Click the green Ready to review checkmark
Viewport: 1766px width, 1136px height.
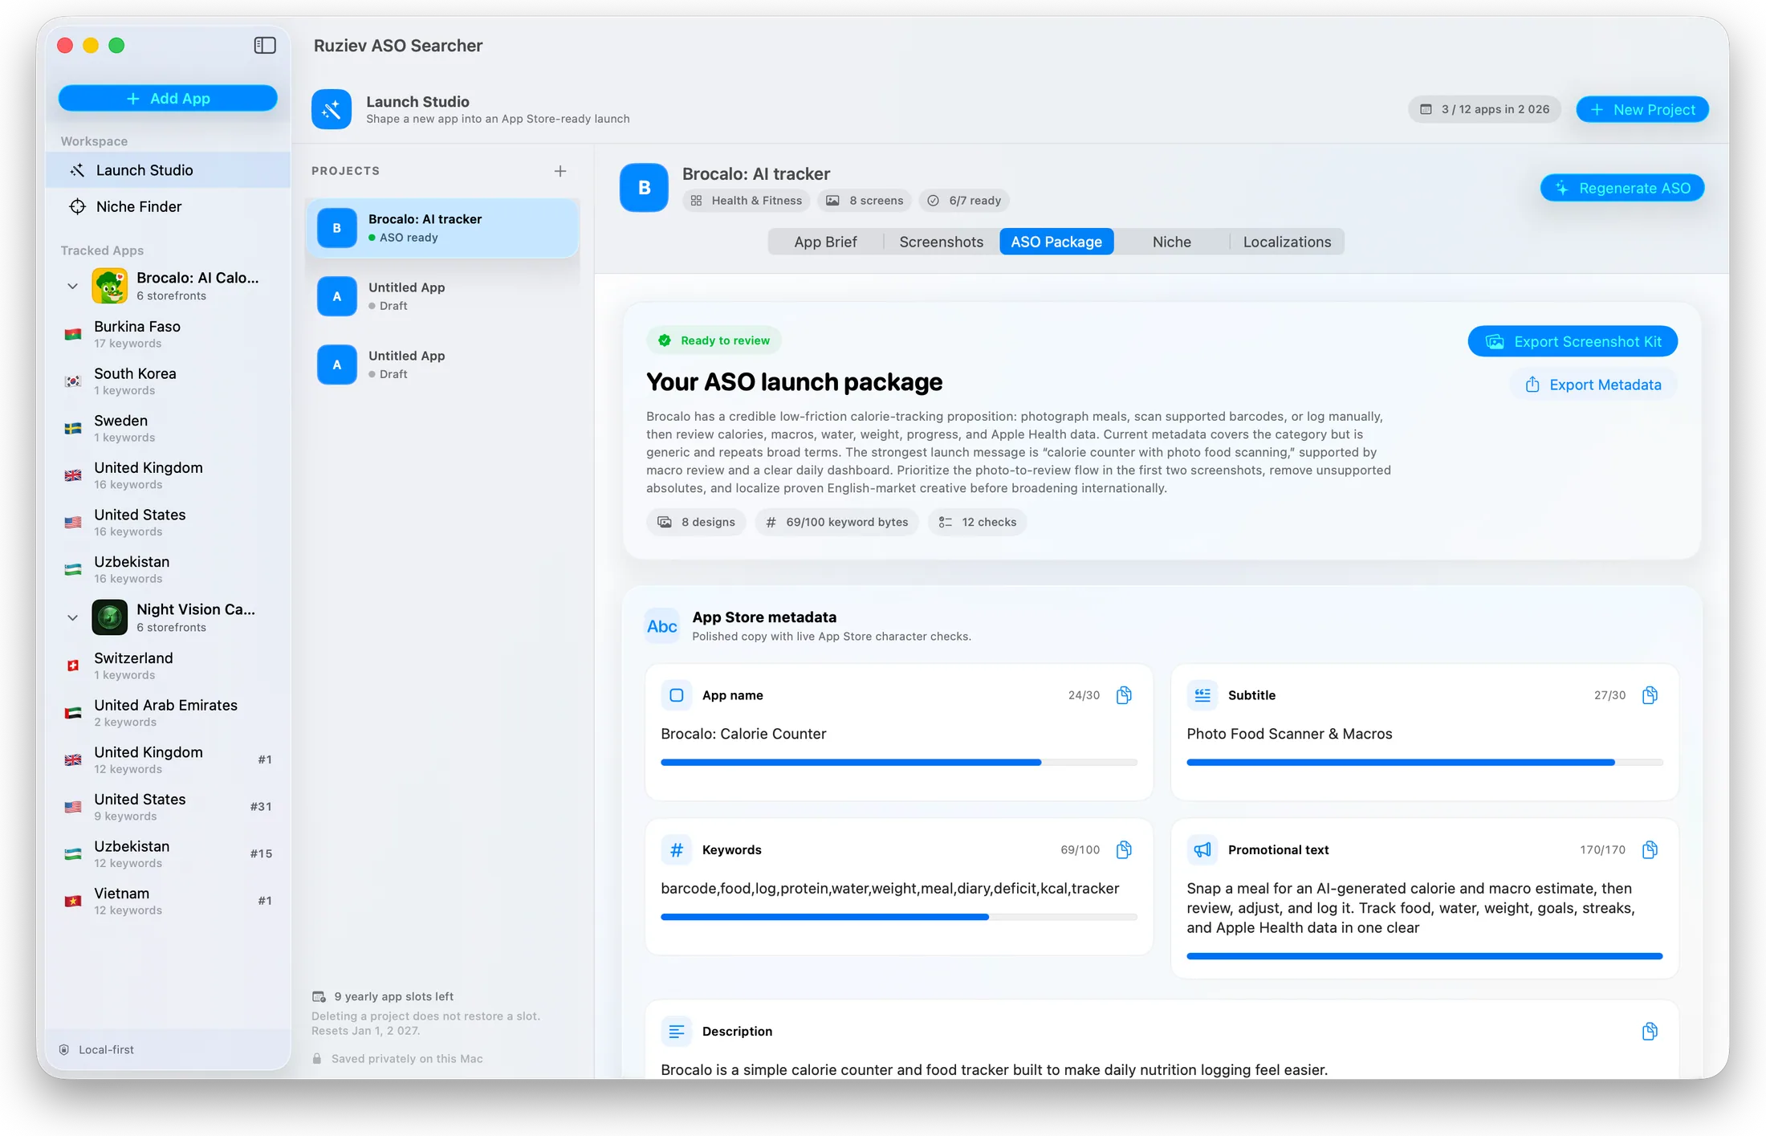[665, 340]
